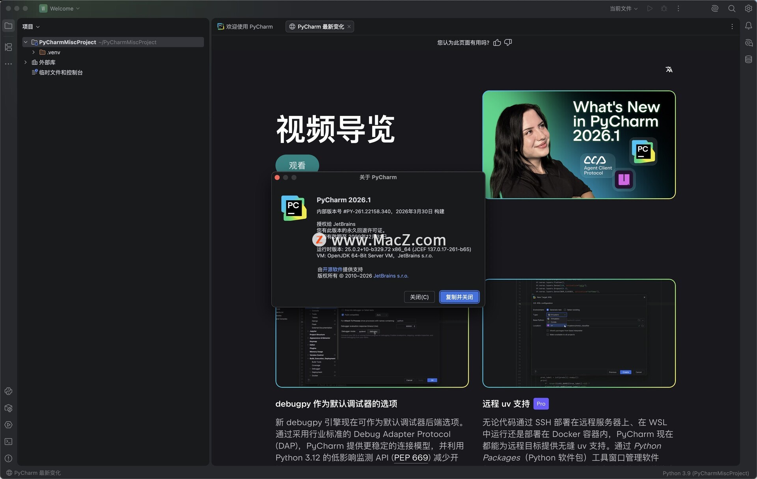Select the PyCharm 最新变化 tab
The width and height of the screenshot is (757, 479).
pyautogui.click(x=320, y=27)
